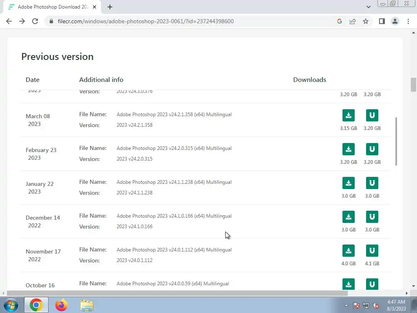The height and width of the screenshot is (313, 417).
Task: Select the Adobe Photoshop Download tab
Action: (x=52, y=7)
